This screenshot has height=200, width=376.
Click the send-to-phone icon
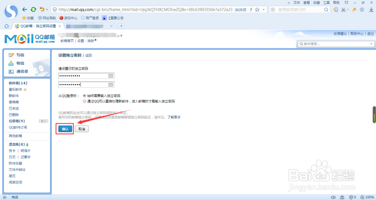pos(335,10)
